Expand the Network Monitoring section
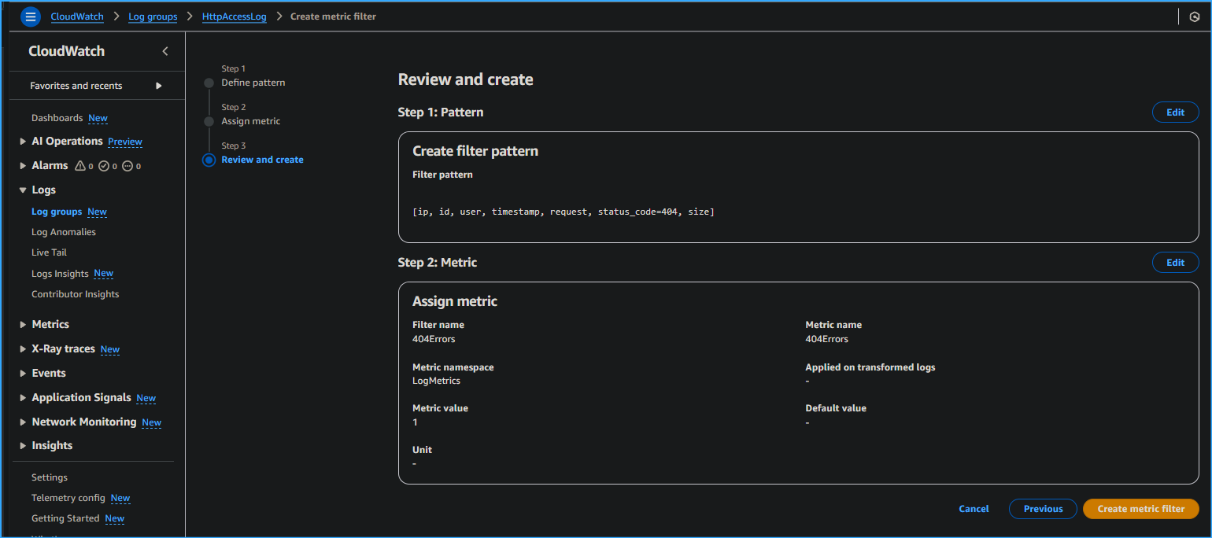The width and height of the screenshot is (1212, 538). pos(23,422)
